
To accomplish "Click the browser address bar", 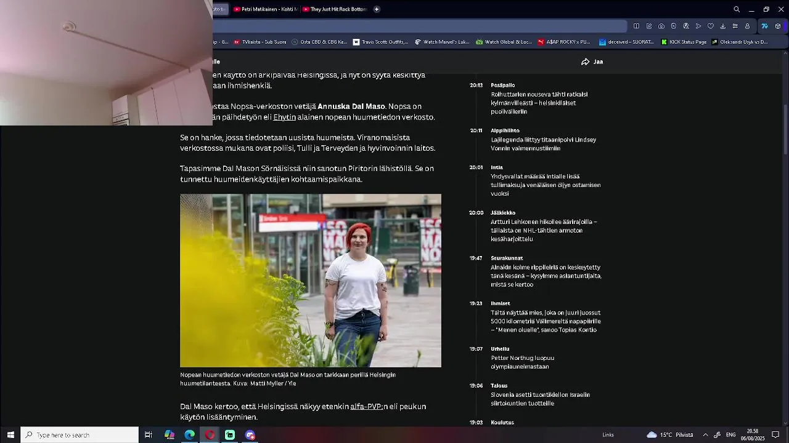I will (x=419, y=26).
